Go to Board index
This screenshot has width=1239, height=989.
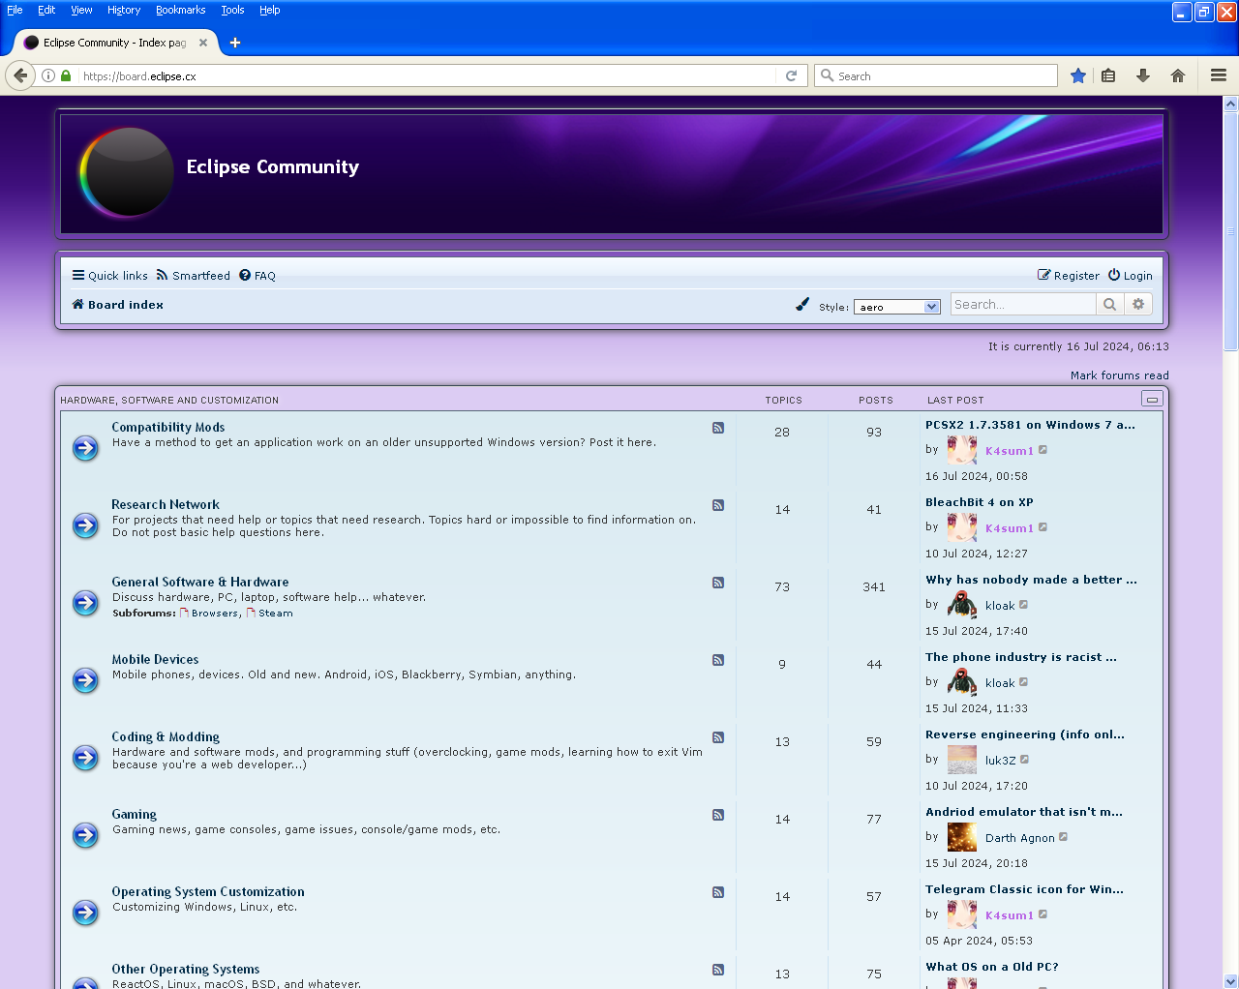(118, 305)
